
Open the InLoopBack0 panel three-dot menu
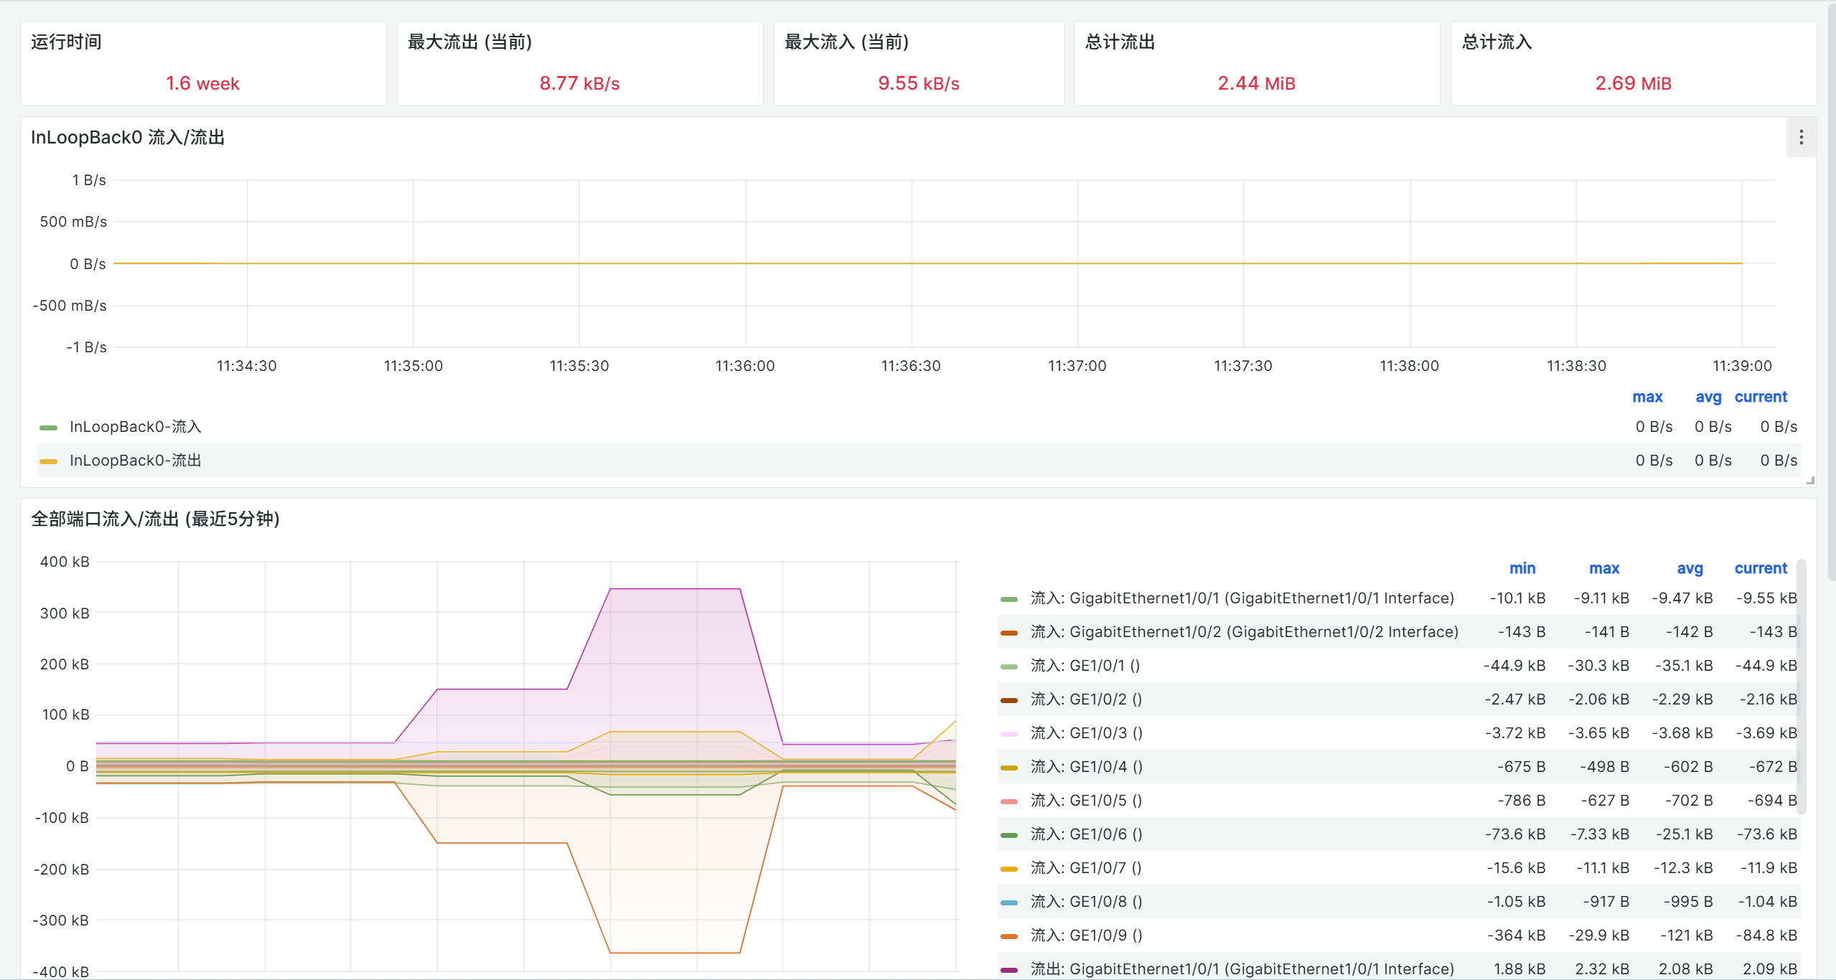[x=1801, y=137]
